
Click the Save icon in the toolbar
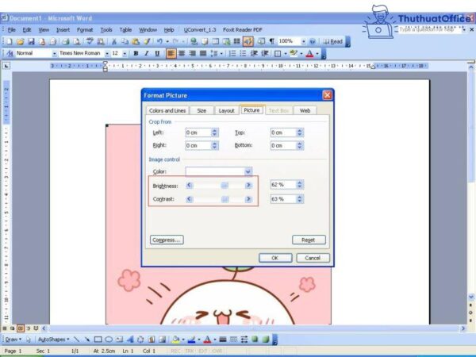click(30, 41)
